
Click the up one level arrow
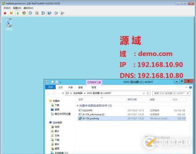pos(63,93)
